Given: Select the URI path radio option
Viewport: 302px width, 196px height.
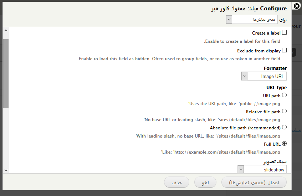Looking at the screenshot, I should 284,95.
